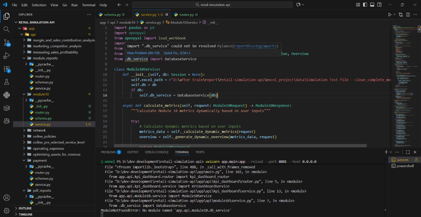Click View Problem in hover tooltip
The width and height of the screenshot is (421, 217).
tap(143, 53)
